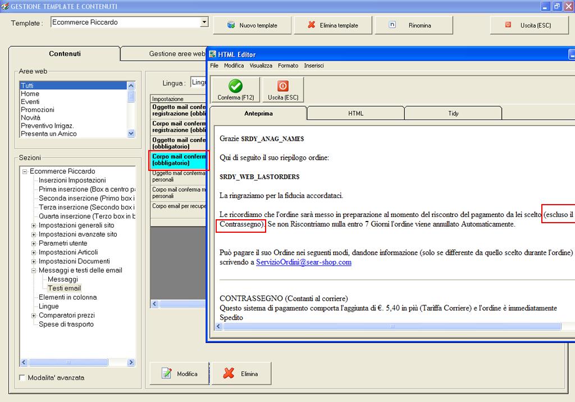
Task: Switch to the Contenuti tab
Action: pos(65,53)
